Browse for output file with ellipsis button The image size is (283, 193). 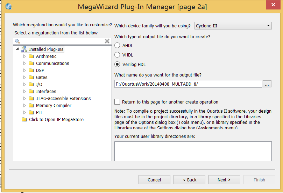point(267,84)
